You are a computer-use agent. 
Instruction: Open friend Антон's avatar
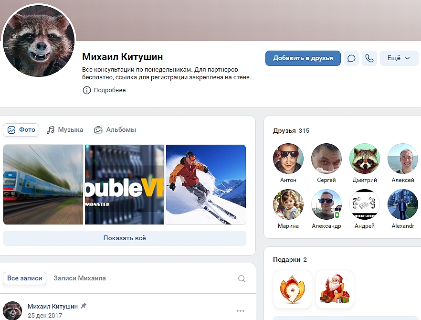point(288,159)
